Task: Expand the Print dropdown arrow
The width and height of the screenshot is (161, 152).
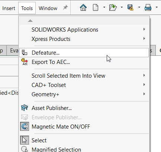Action: pyautogui.click(x=157, y=7)
